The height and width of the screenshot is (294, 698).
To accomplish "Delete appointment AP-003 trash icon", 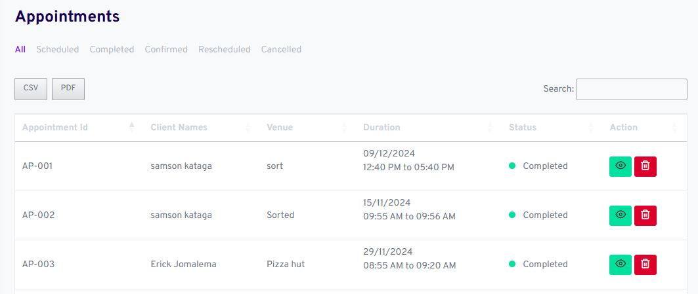I will click(645, 264).
